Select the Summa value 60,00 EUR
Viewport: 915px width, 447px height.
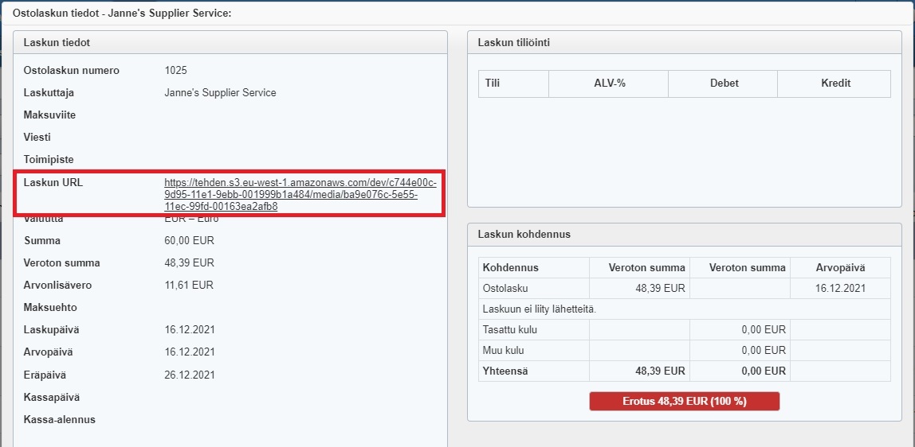[189, 241]
